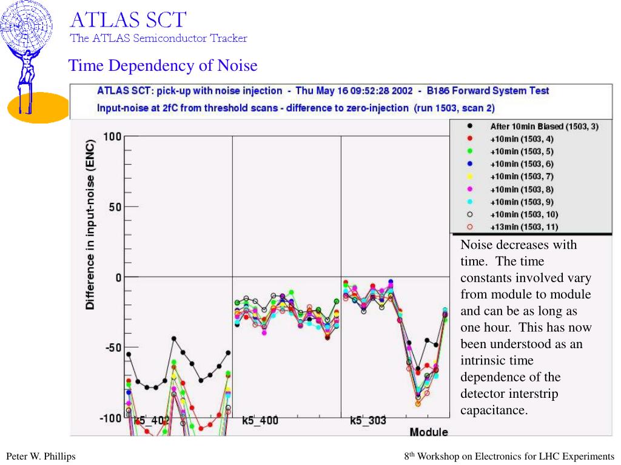Click the module label 'k5_400'

coord(260,420)
